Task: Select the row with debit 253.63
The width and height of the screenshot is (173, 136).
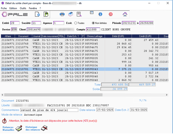Action: coord(85,55)
